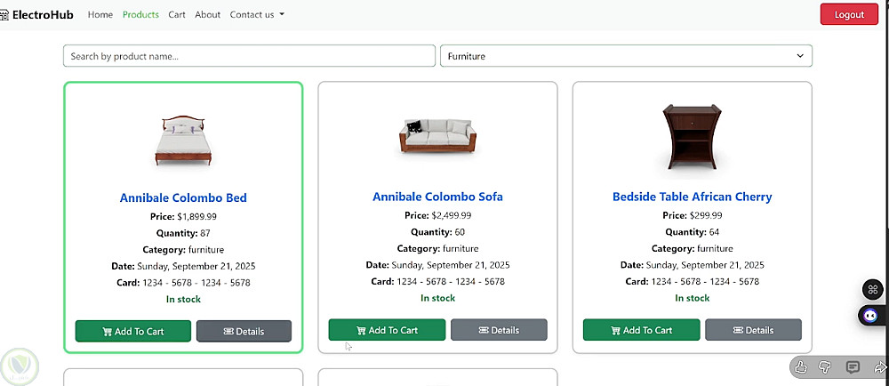Open the Annibale Colombo Sofa title link

tap(437, 197)
